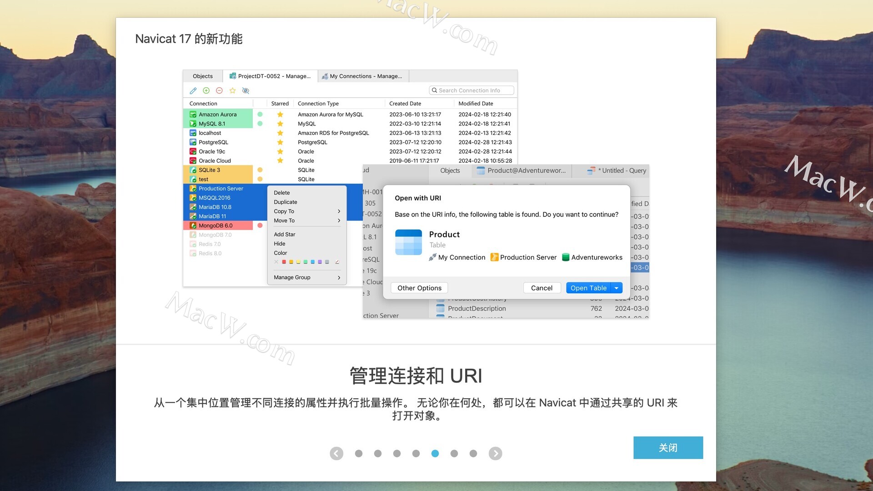Pick the red color swatch

click(x=284, y=262)
